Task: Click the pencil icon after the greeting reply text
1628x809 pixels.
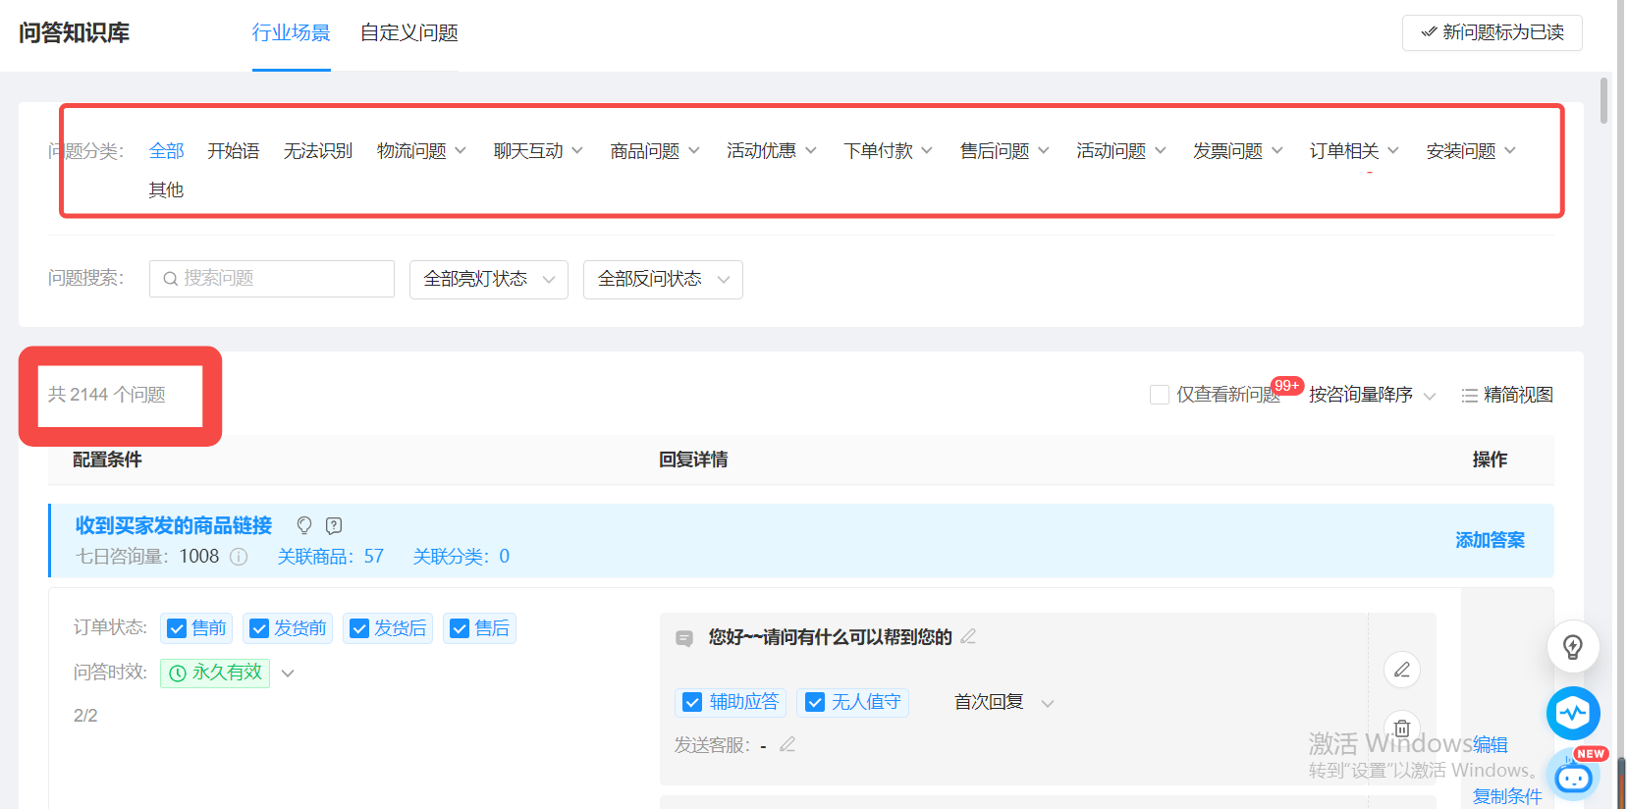Action: (x=968, y=636)
